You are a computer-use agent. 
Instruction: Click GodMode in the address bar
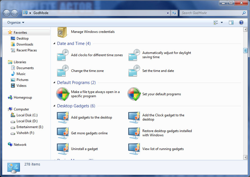tap(41, 13)
